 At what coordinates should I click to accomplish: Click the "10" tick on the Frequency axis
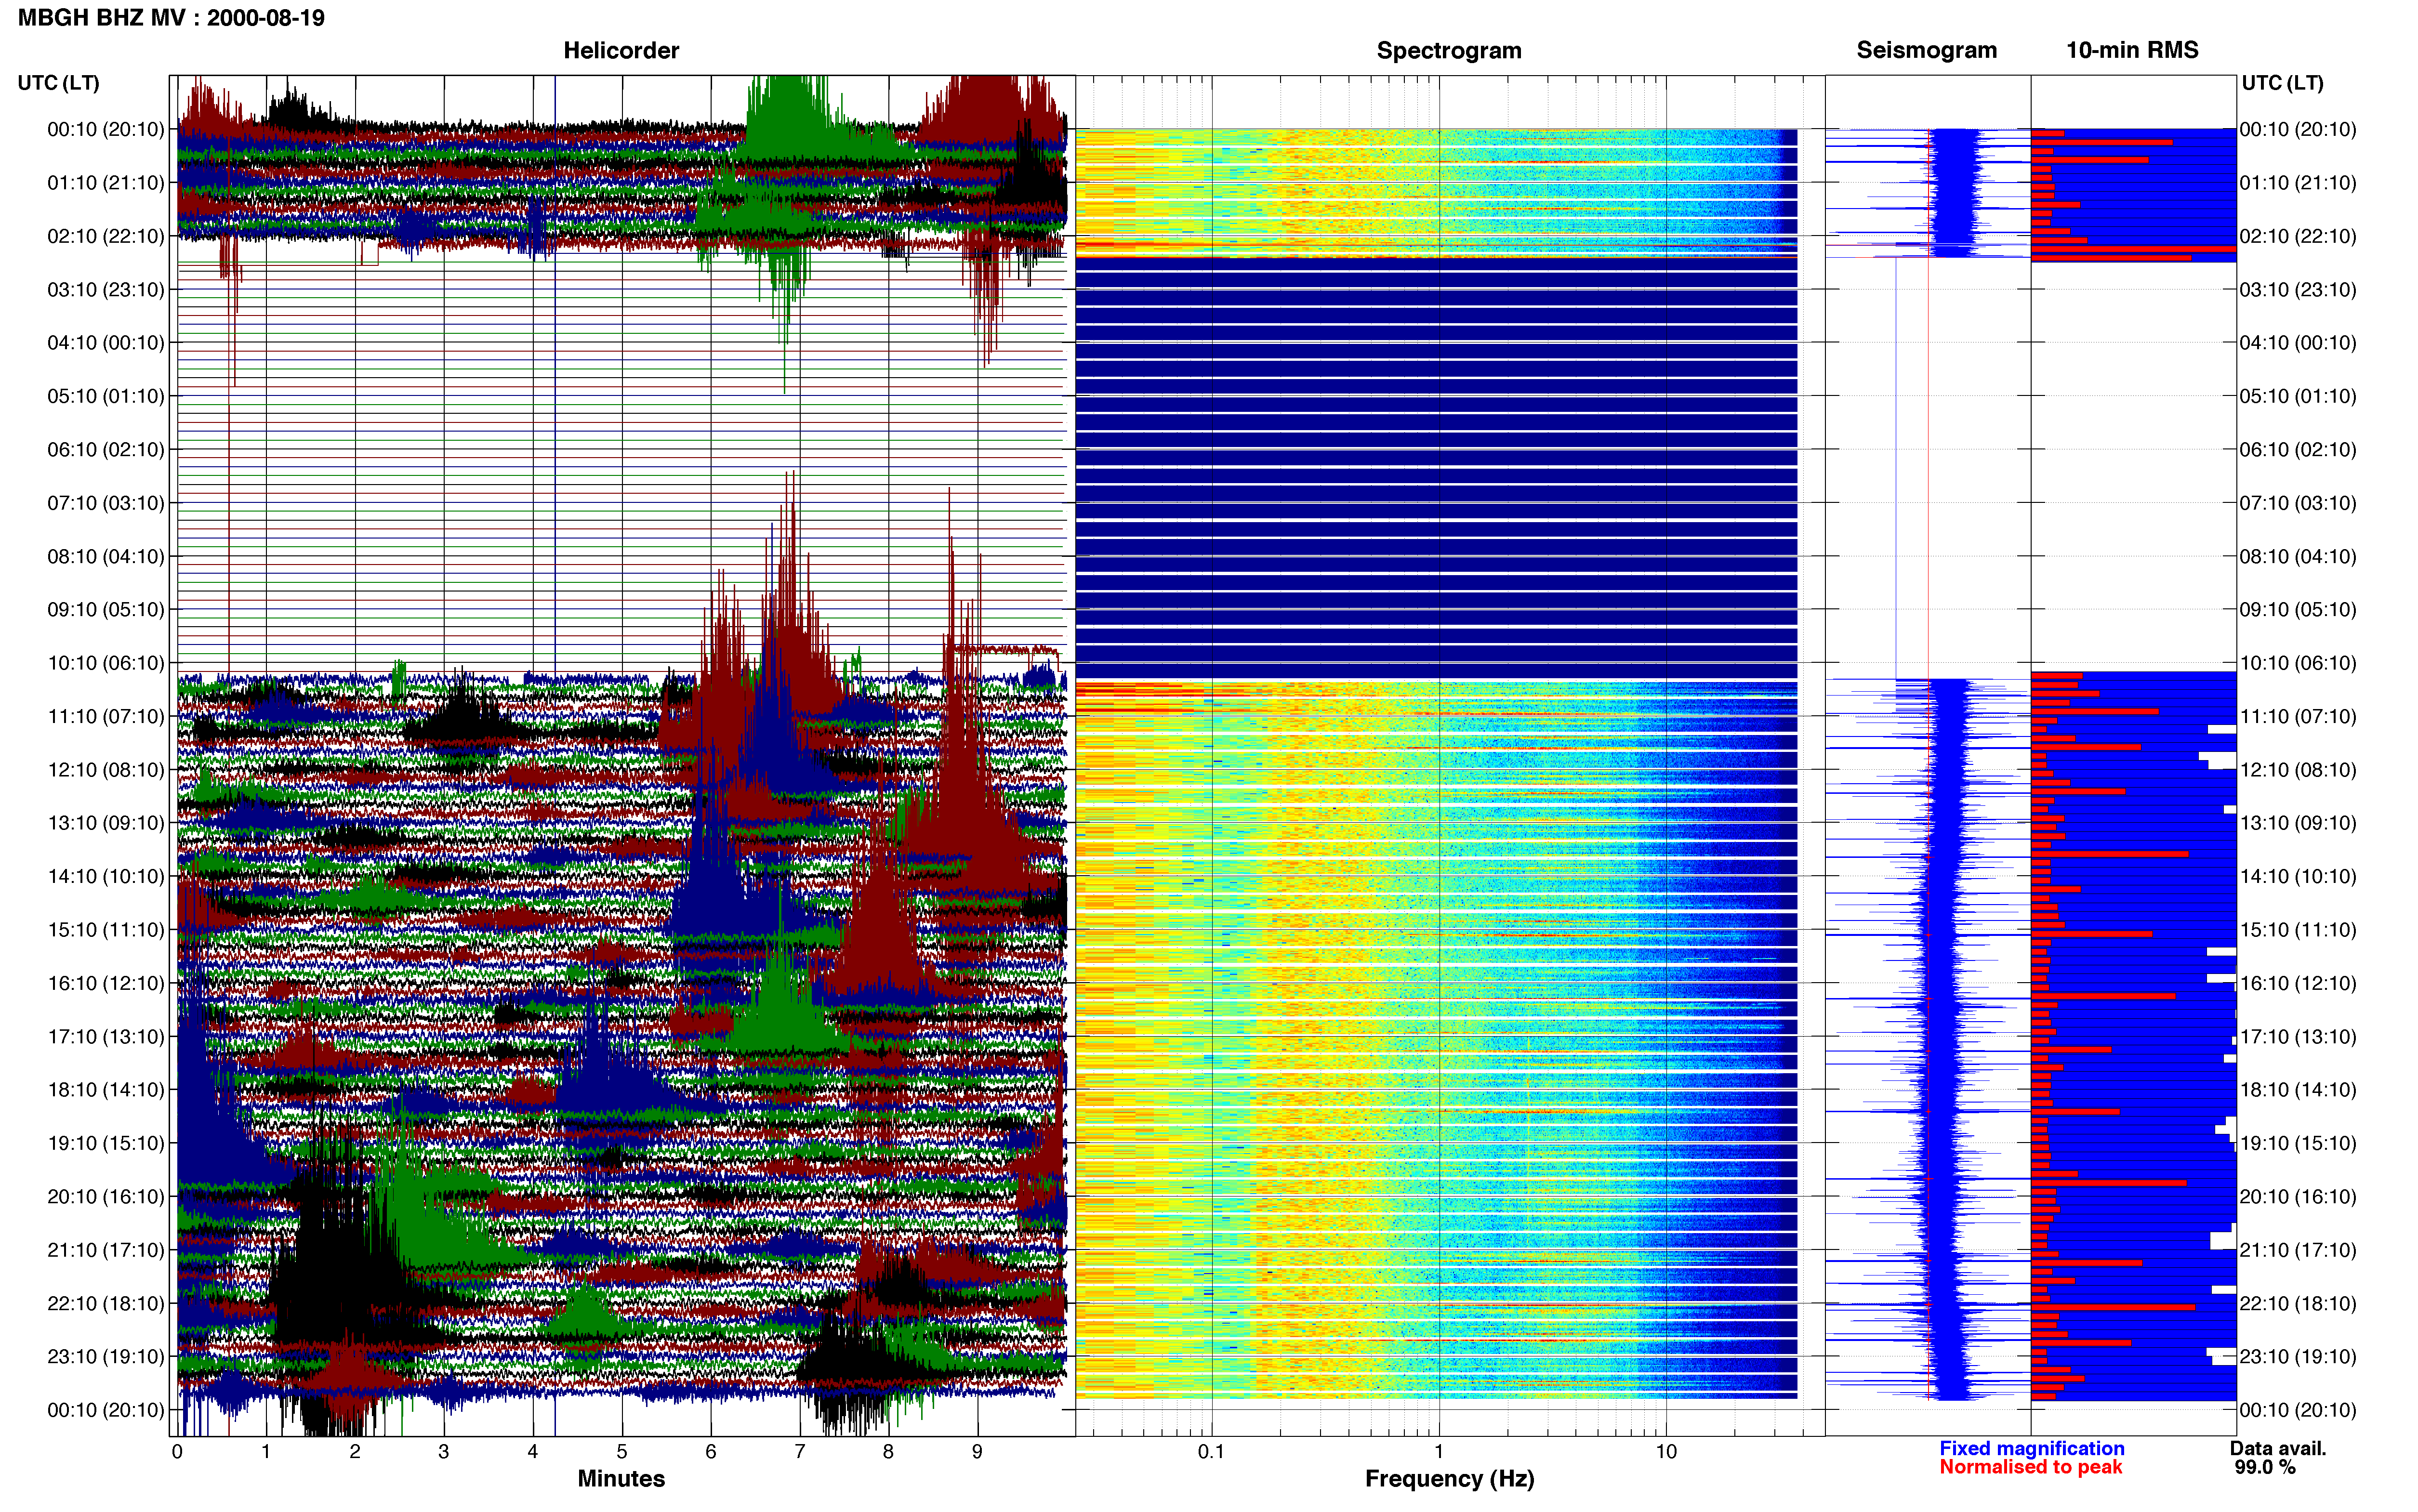pyautogui.click(x=1666, y=1452)
